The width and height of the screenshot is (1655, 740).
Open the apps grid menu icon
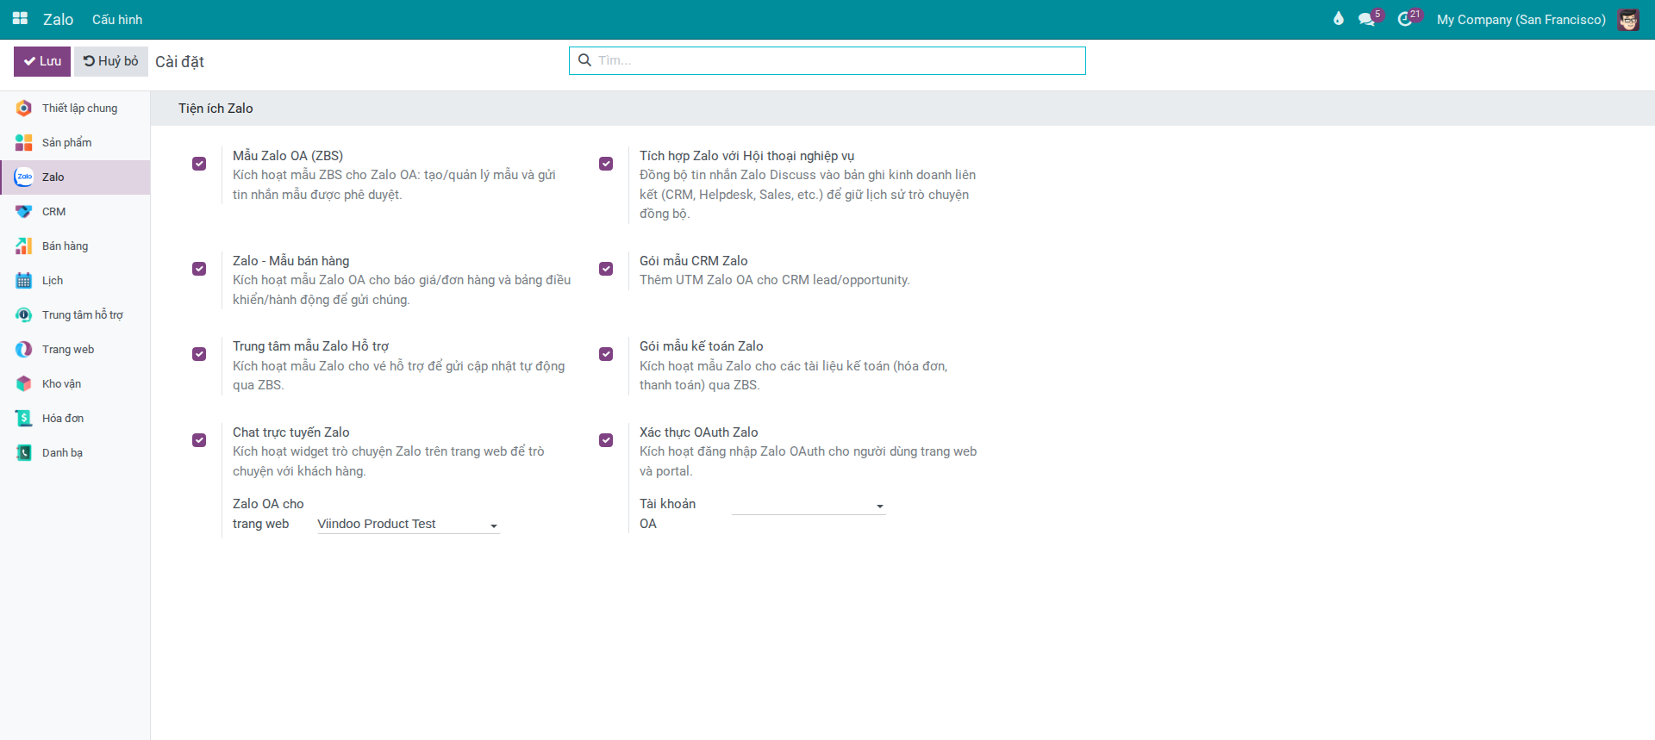tap(20, 19)
